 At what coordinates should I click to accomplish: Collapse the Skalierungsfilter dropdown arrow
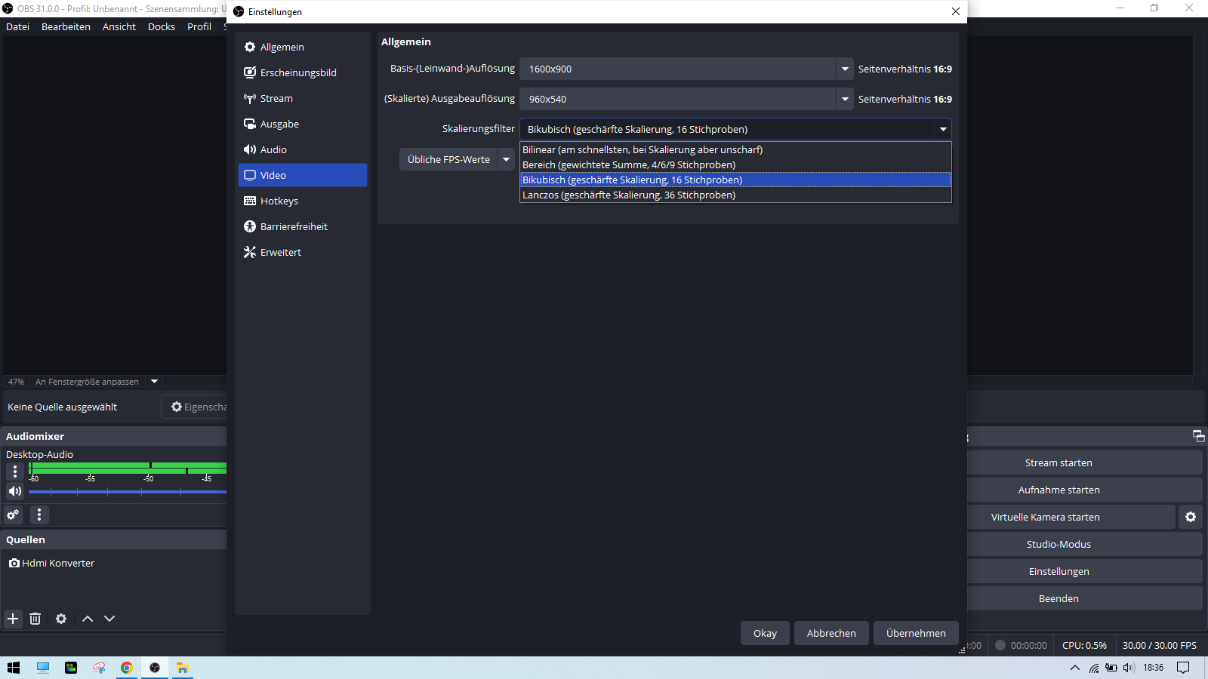pyautogui.click(x=943, y=129)
